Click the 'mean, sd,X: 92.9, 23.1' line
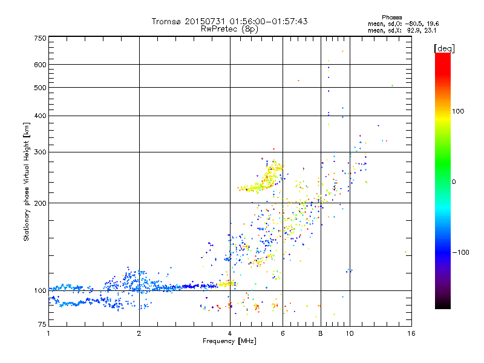Image resolution: width=484 pixels, height=363 pixels. coord(402,30)
